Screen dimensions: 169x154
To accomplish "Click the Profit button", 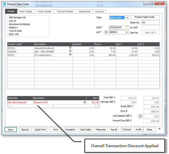I will [x=139, y=130].
